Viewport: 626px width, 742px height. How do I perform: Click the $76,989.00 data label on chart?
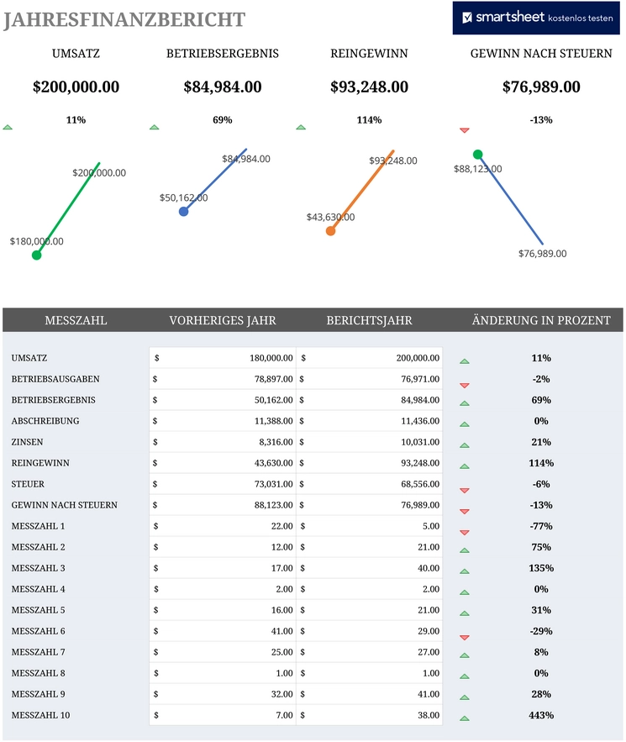pyautogui.click(x=542, y=254)
